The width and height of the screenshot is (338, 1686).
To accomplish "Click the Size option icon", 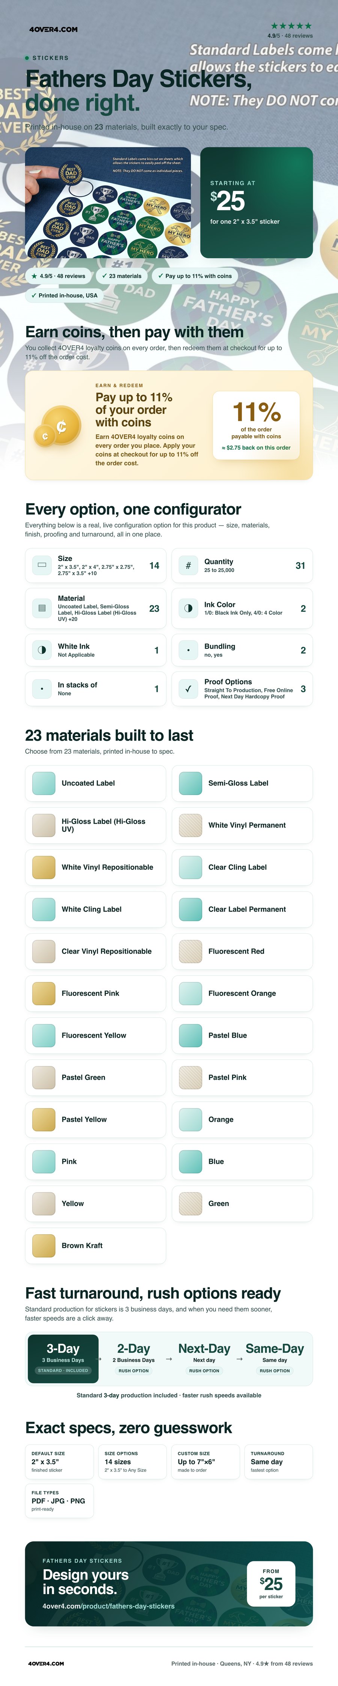I will (x=42, y=565).
